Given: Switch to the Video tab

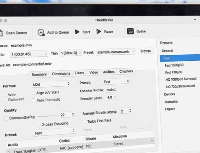Looking at the screenshot, I should 94,72.
